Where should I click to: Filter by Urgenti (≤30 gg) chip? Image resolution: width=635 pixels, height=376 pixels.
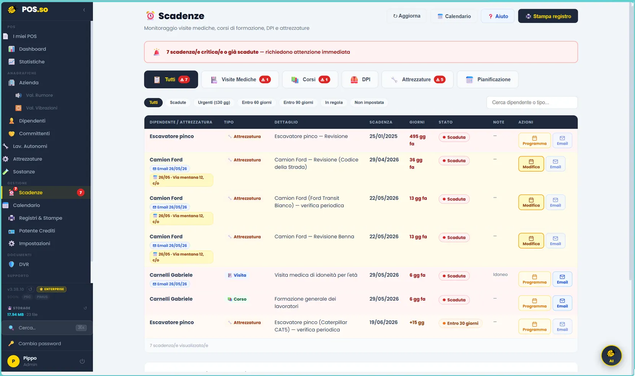tap(214, 103)
